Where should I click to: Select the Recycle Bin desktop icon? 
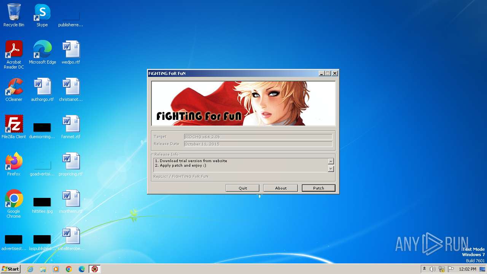(x=14, y=15)
